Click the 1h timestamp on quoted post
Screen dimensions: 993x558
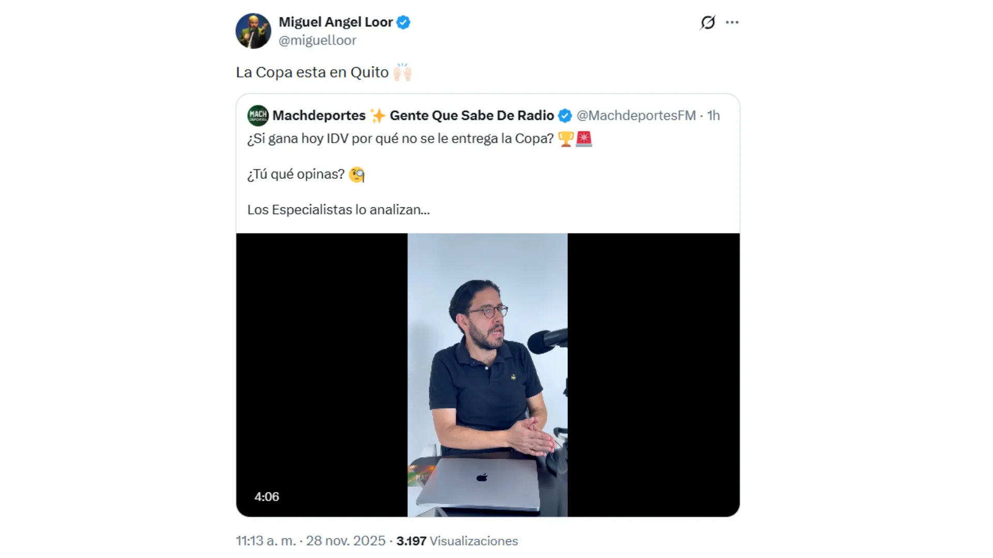point(713,116)
